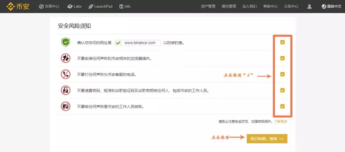
Task: Click the Info book icon
Action: point(121,7)
